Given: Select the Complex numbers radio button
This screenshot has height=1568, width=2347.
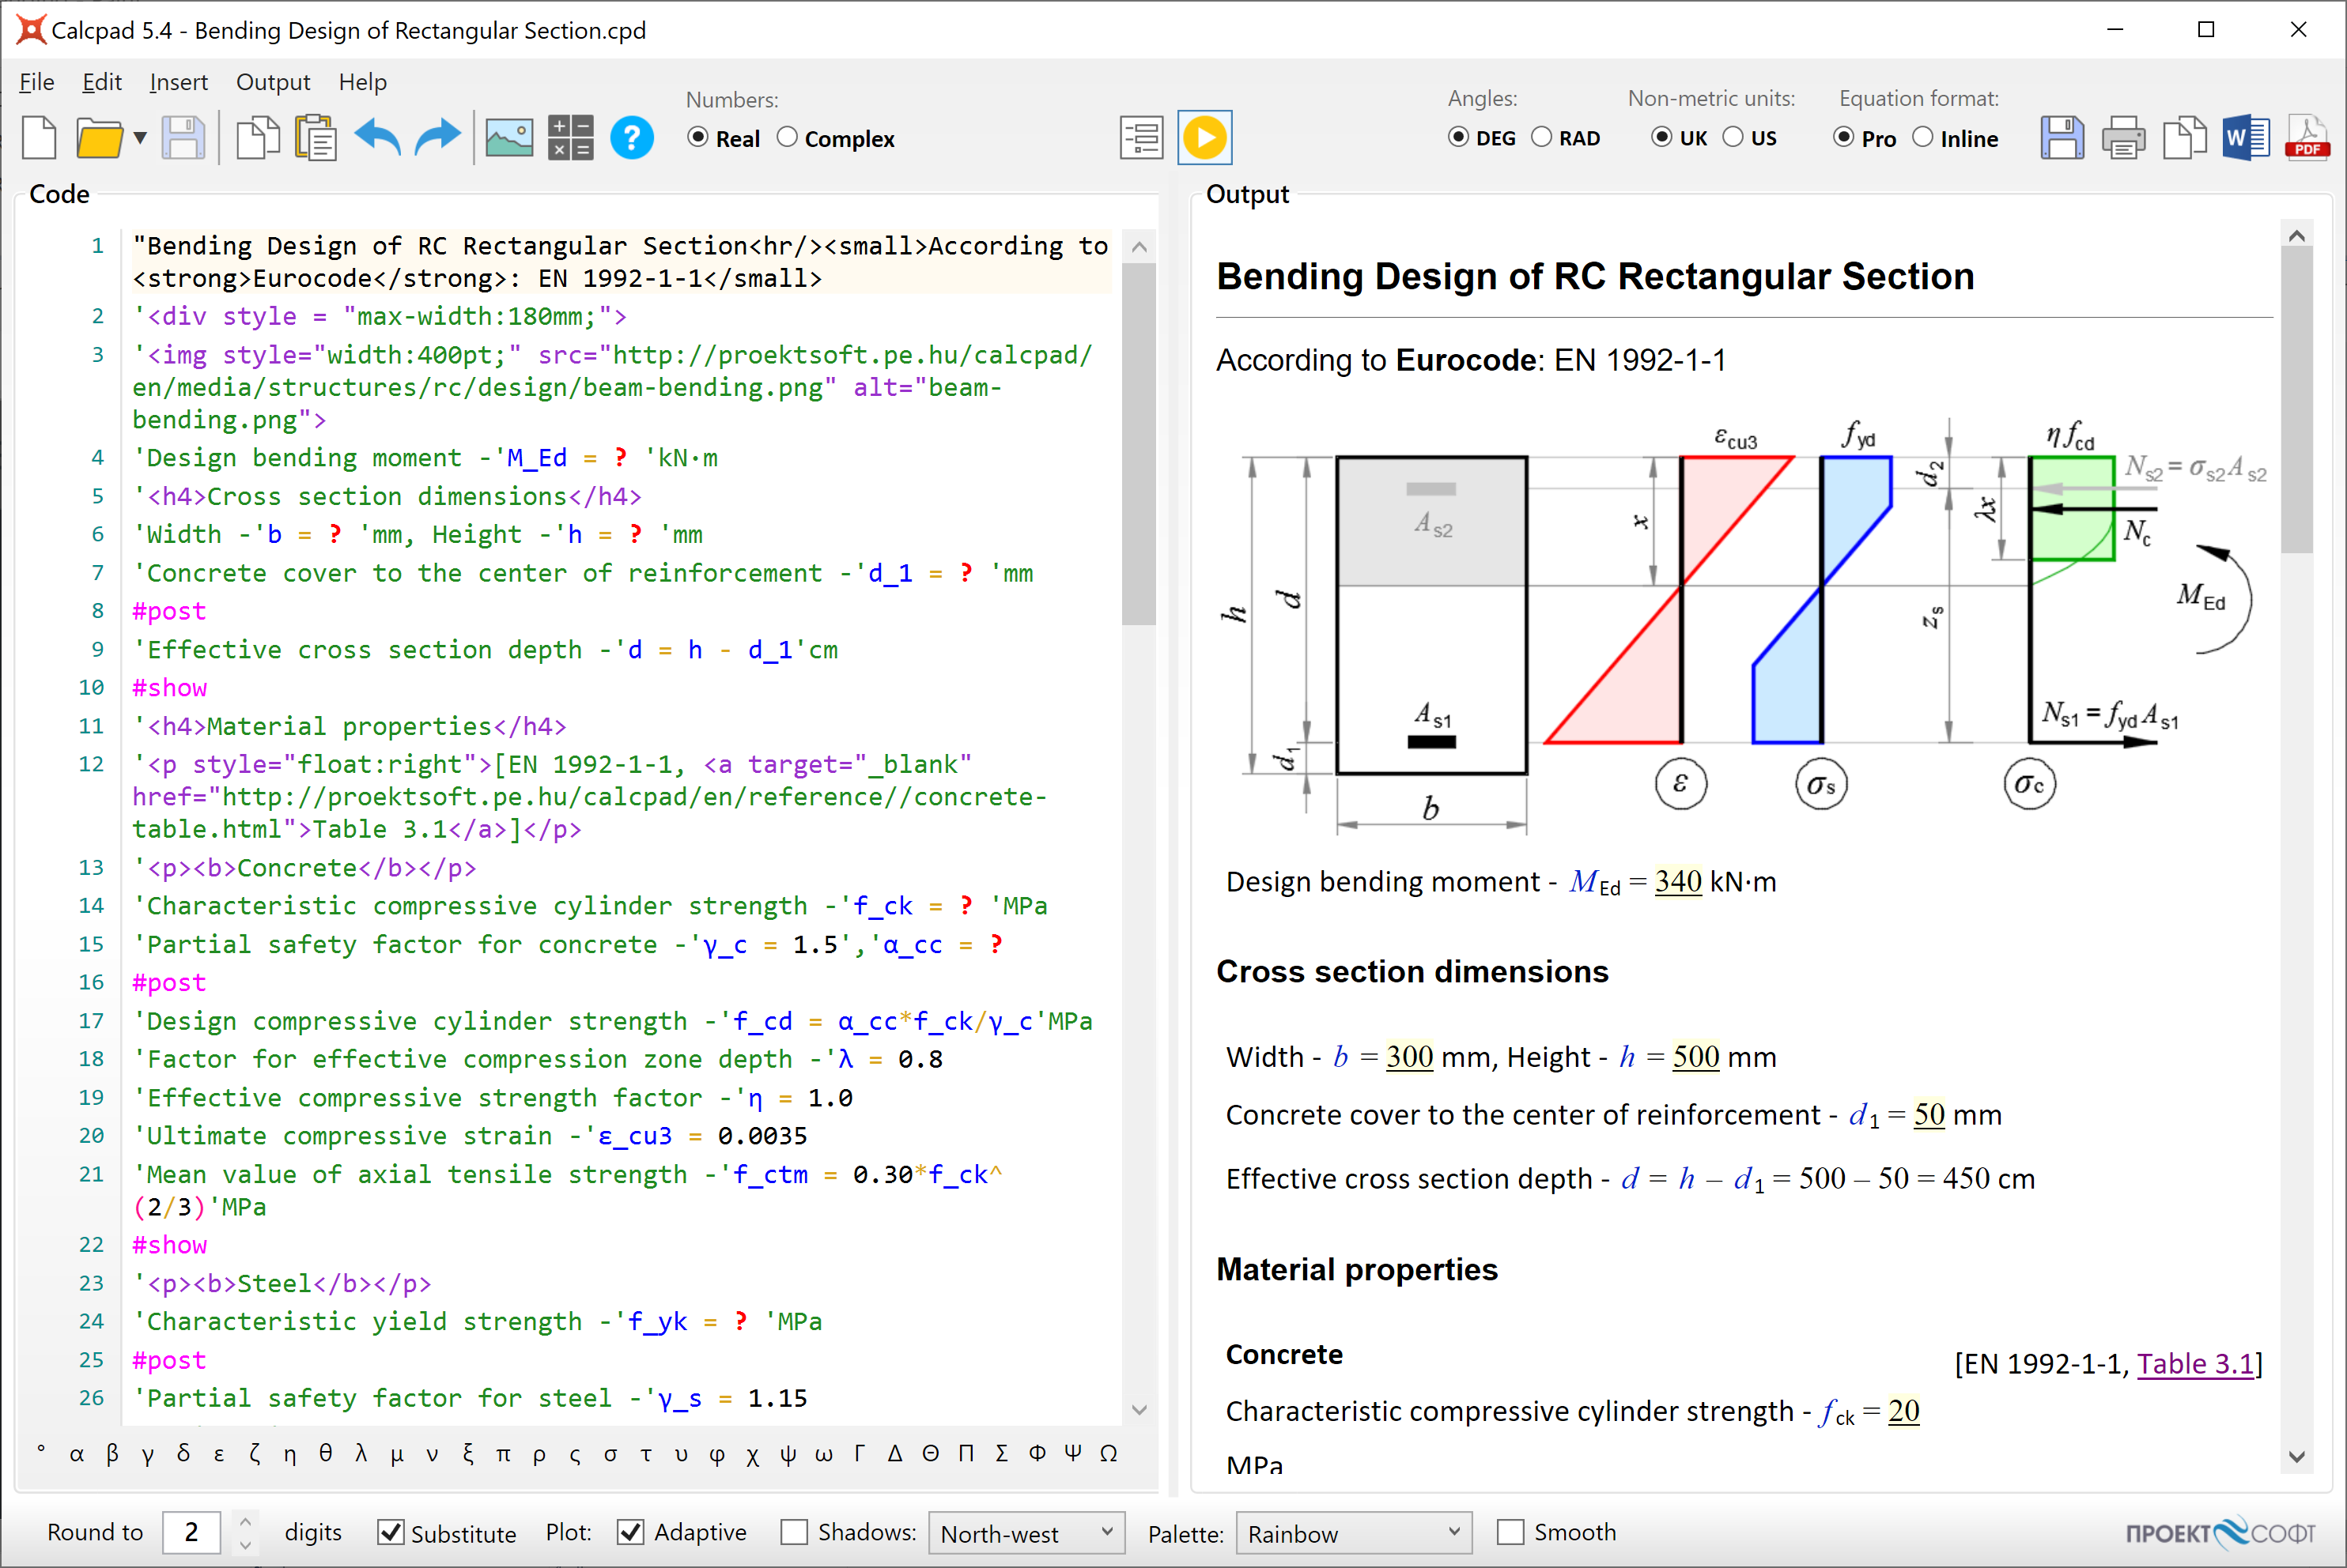Looking at the screenshot, I should tap(788, 138).
